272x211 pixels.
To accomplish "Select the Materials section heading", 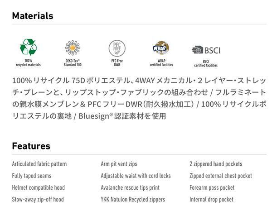I will 33,16.
